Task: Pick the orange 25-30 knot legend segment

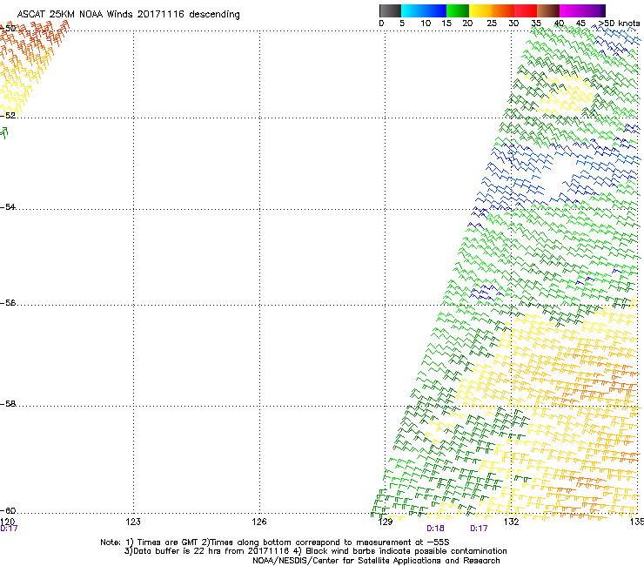Action: (x=503, y=10)
